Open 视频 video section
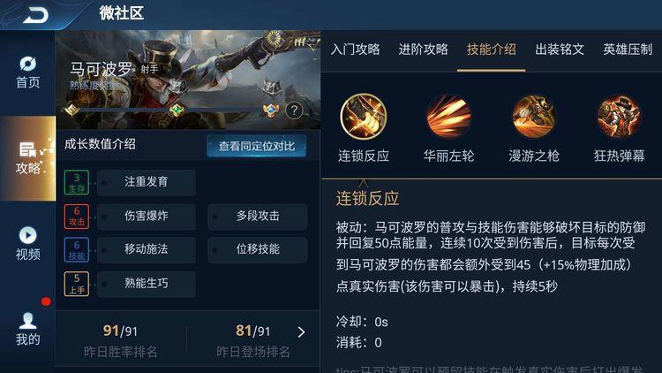Image resolution: width=662 pixels, height=373 pixels. [28, 244]
